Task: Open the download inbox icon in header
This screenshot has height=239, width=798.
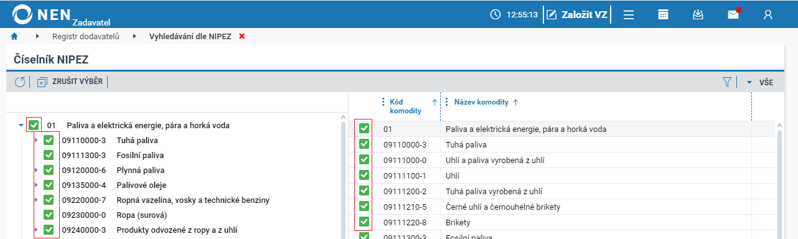Action: [698, 14]
